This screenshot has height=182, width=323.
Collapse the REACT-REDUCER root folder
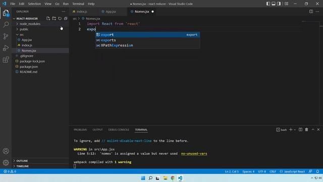(27, 18)
